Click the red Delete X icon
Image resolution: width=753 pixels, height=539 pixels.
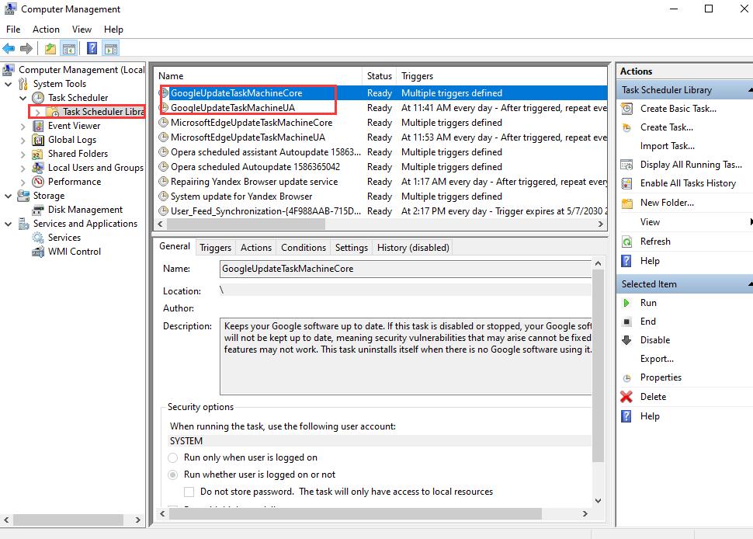pyautogui.click(x=626, y=397)
